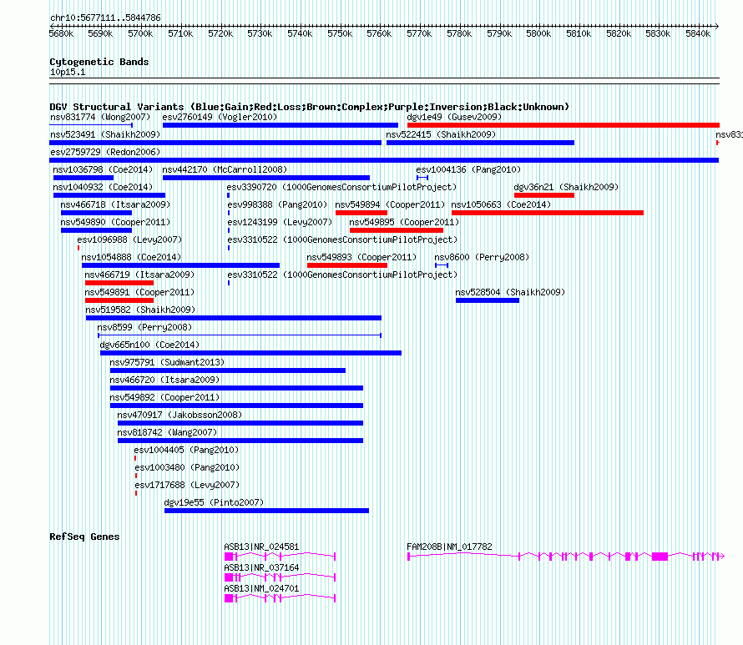Click the nsv8599 (Perry2008) label
This screenshot has width=743, height=645.
pyautogui.click(x=144, y=327)
